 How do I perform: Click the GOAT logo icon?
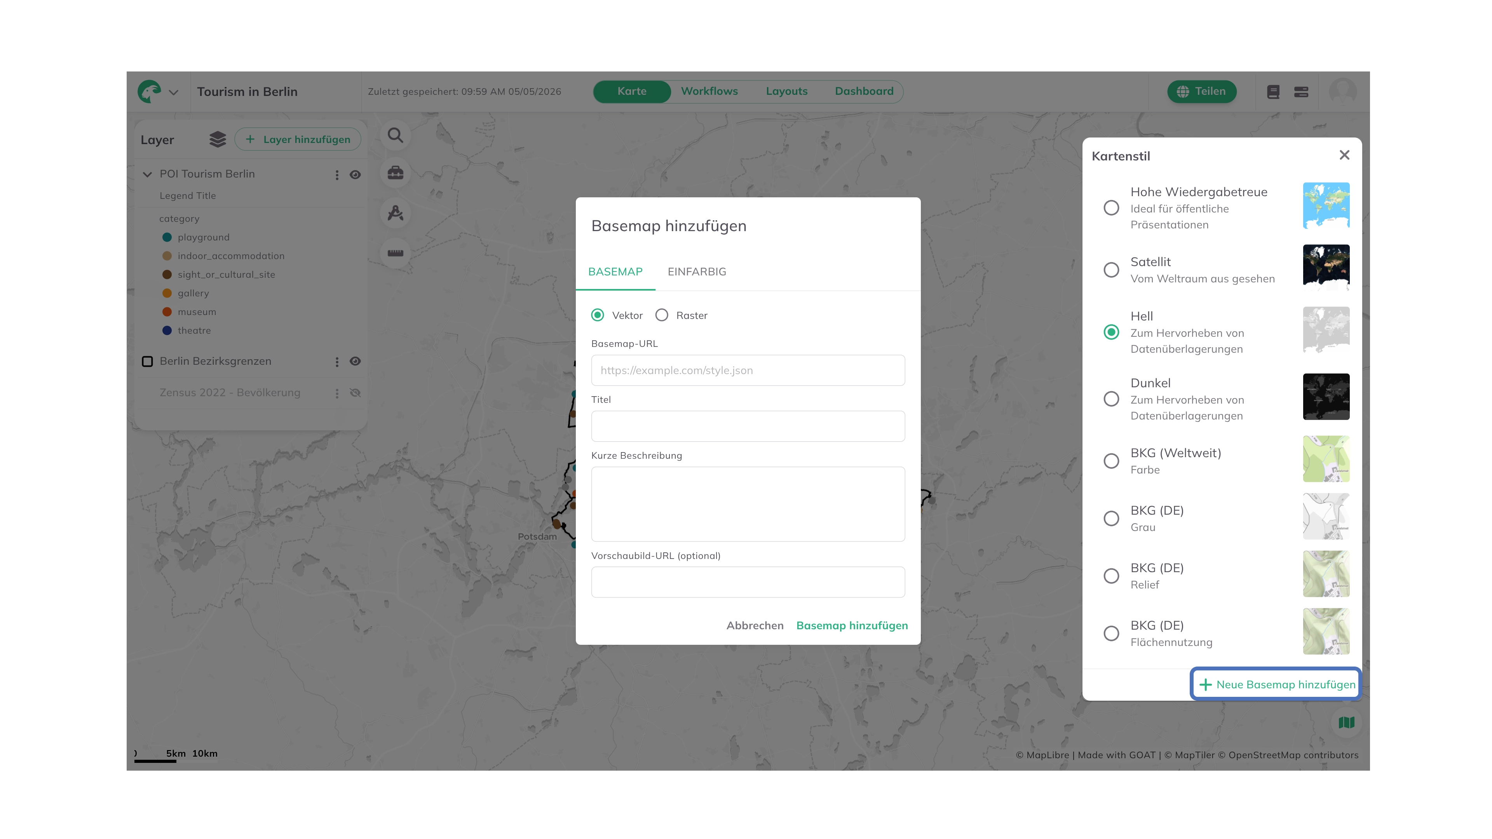[x=150, y=92]
